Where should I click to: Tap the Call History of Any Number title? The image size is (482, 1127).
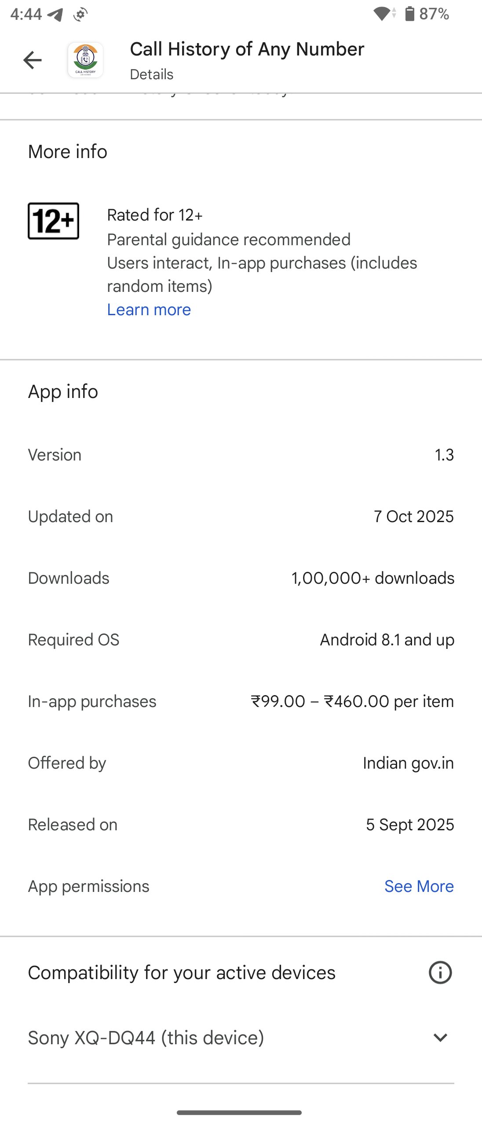tap(247, 49)
